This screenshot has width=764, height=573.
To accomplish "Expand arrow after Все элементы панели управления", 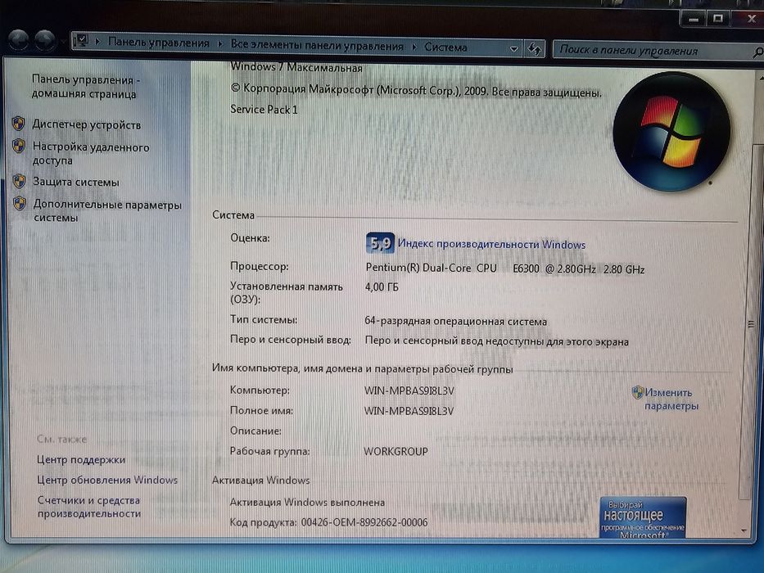I will [x=414, y=47].
